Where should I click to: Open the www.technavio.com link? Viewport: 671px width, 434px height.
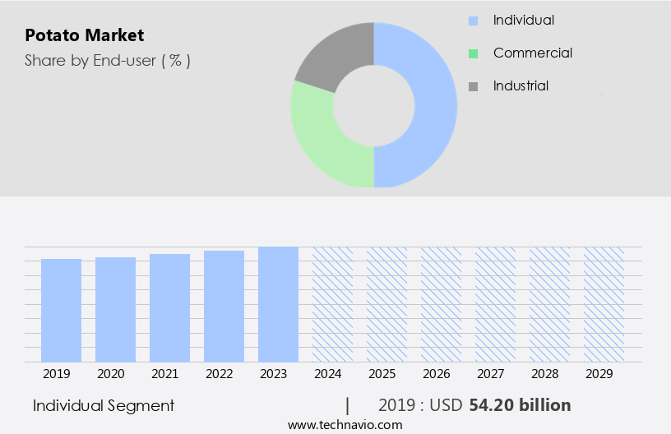click(345, 425)
